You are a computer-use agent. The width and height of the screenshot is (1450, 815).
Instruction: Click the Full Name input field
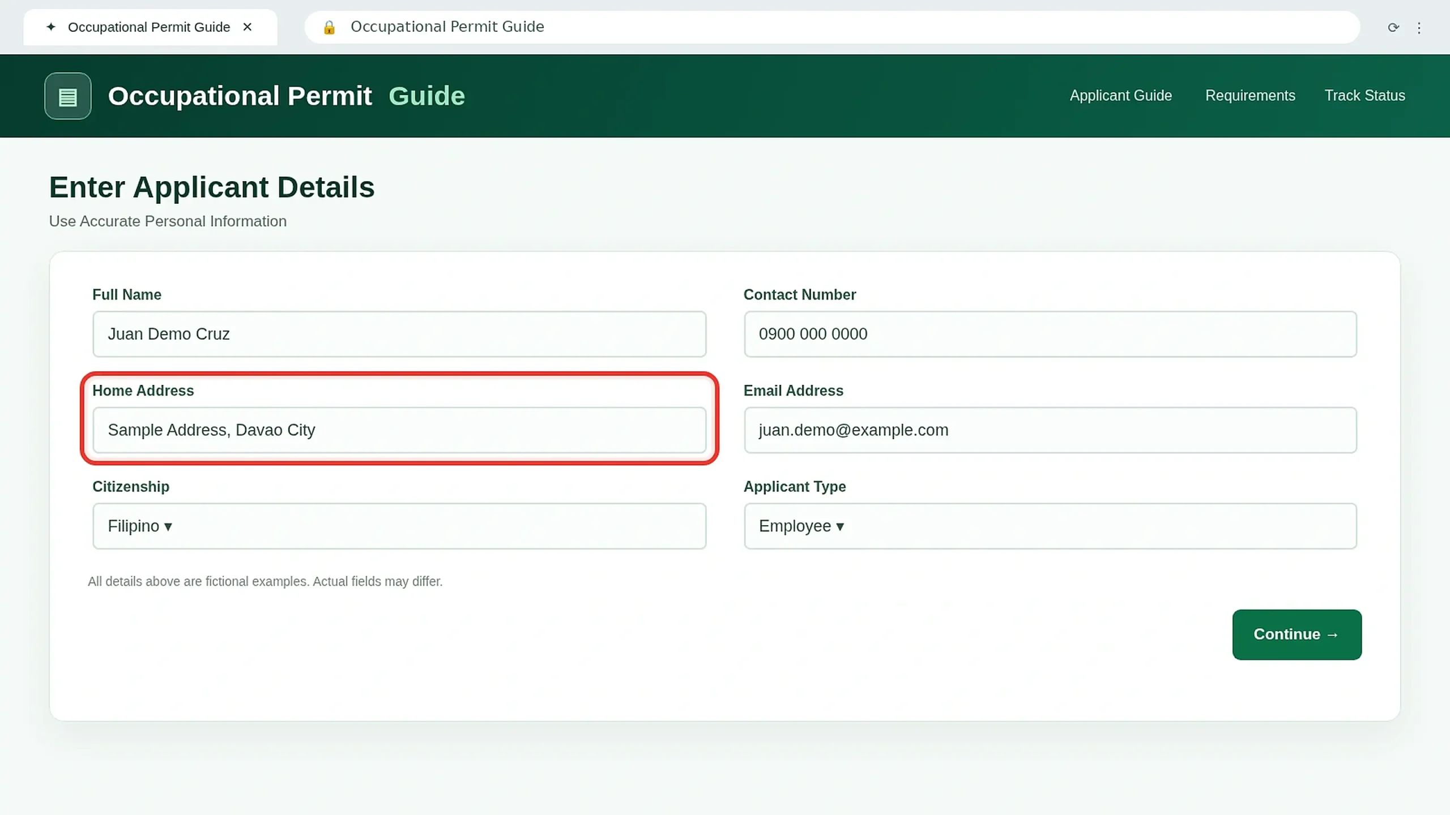point(399,334)
